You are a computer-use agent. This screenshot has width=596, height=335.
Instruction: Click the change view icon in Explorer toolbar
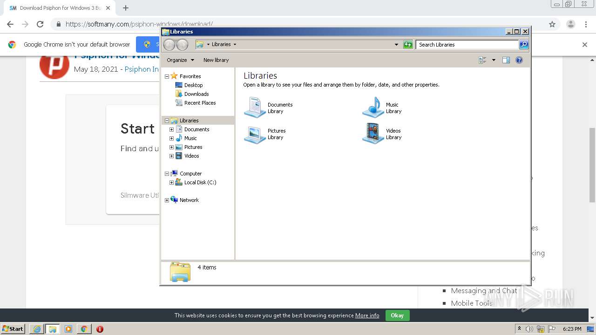pyautogui.click(x=482, y=60)
